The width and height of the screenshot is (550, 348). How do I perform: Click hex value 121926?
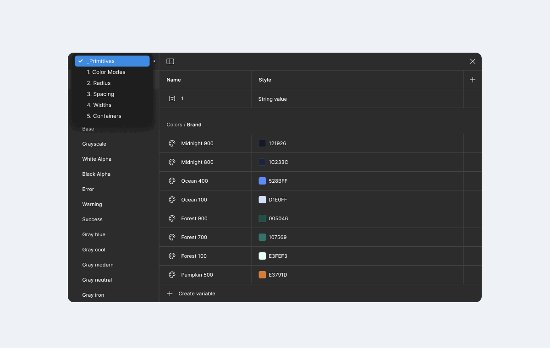tap(277, 143)
